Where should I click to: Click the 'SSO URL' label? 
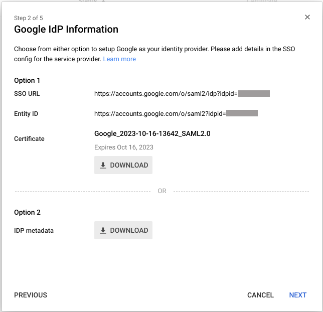tap(27, 94)
